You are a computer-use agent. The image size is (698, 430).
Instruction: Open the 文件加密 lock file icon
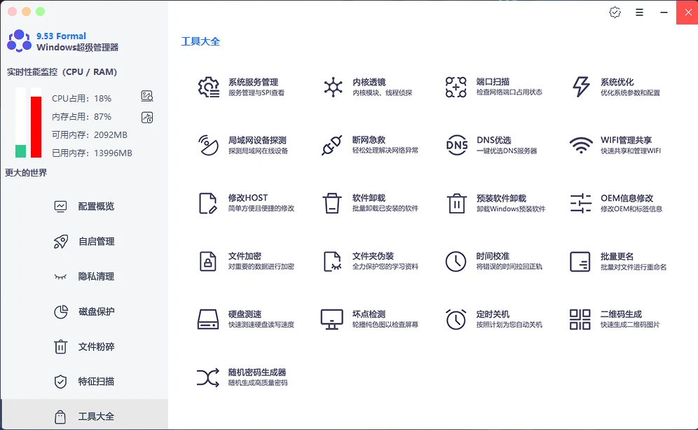pos(208,261)
